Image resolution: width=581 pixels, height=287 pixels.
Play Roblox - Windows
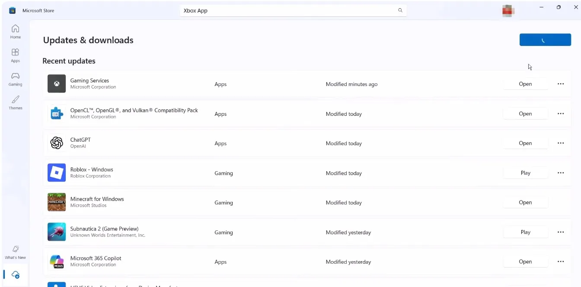(x=525, y=173)
